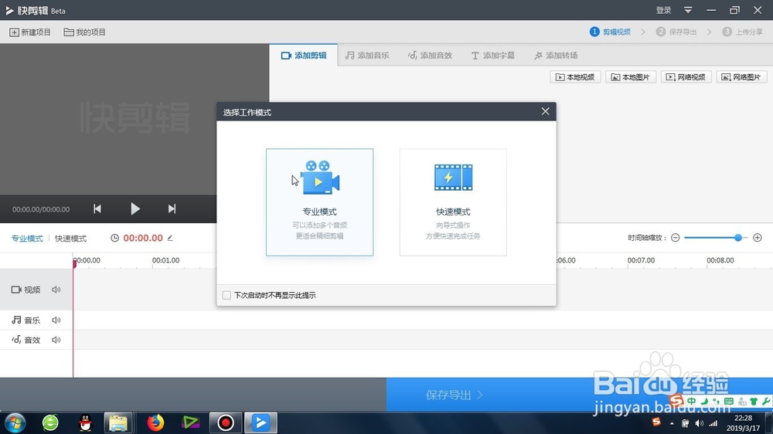The height and width of the screenshot is (434, 773).
Task: Go to step 1 剪辑视频
Action: 611,32
